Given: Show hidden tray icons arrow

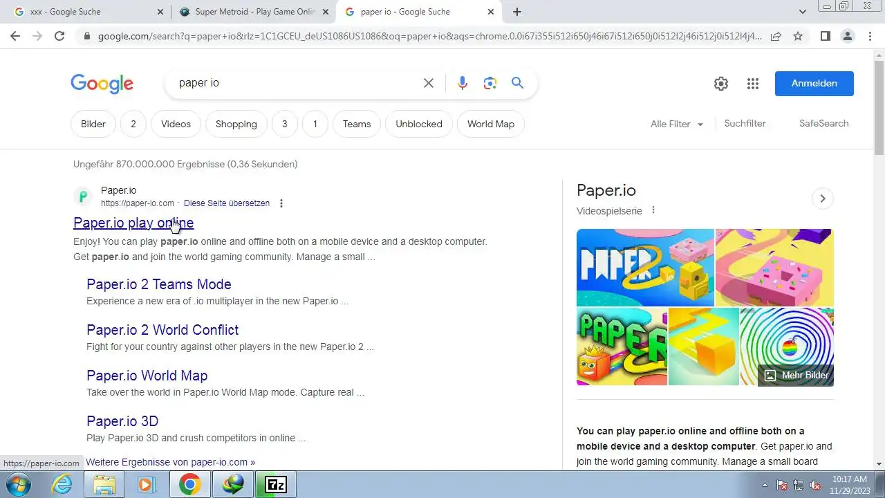Looking at the screenshot, I should 765,485.
